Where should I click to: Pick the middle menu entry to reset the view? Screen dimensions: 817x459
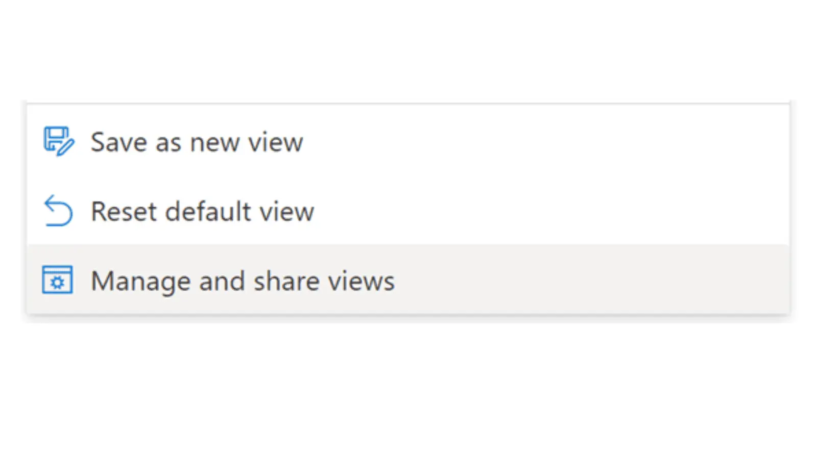point(408,211)
